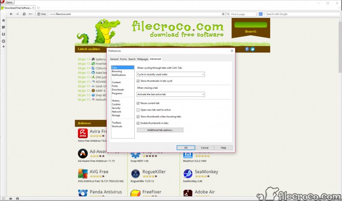Toggle Show thumbnails when hovering tabs
Screen dimensions: 342x201
(138, 117)
